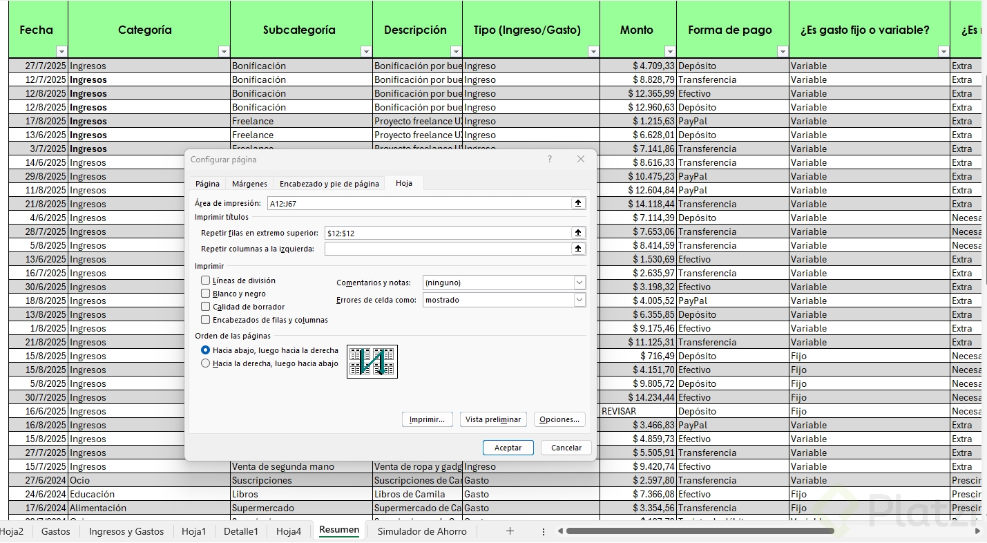Open the sheet tab options dots
Screen dimensions: 987x543
[x=544, y=531]
